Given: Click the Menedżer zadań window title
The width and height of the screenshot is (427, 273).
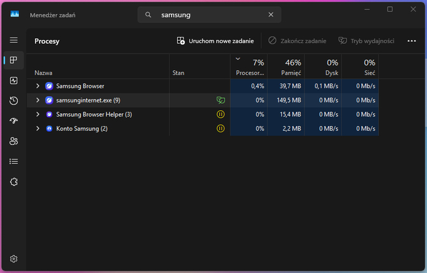Looking at the screenshot, I should coord(52,15).
